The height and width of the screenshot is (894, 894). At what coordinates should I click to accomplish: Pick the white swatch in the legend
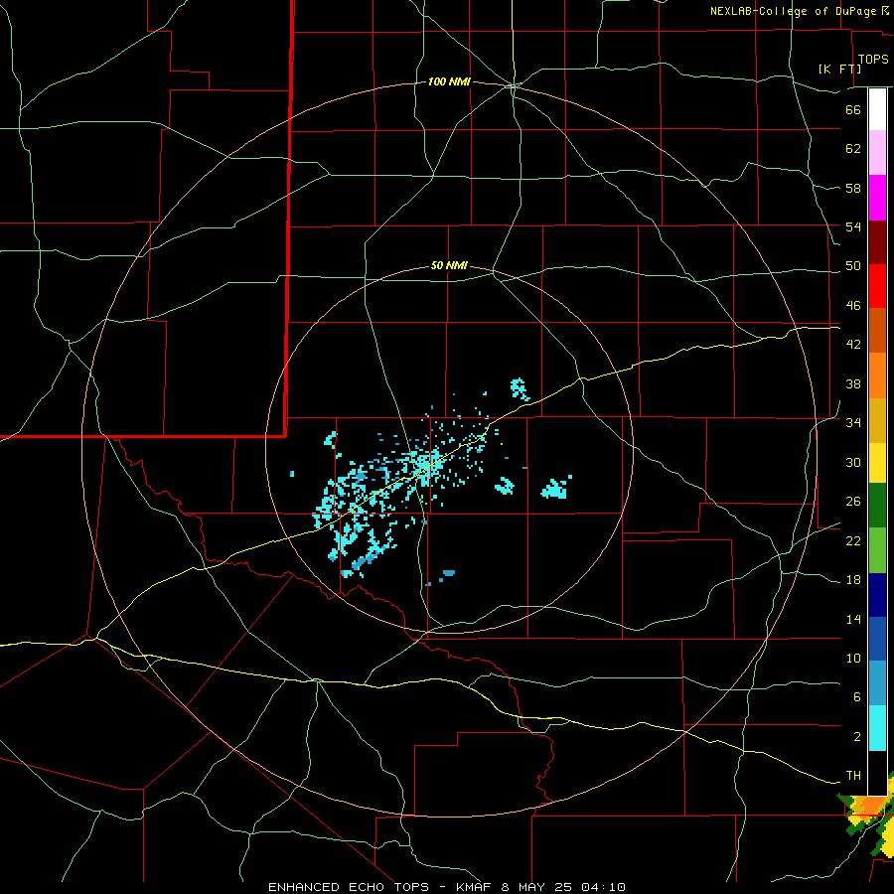[877, 109]
